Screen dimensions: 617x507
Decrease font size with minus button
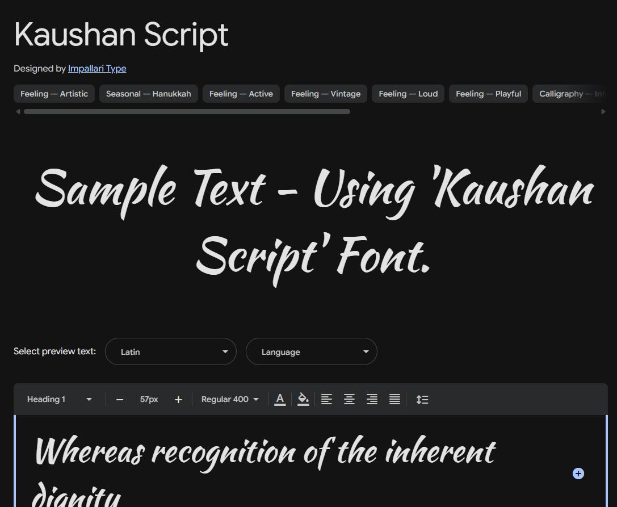coord(120,400)
